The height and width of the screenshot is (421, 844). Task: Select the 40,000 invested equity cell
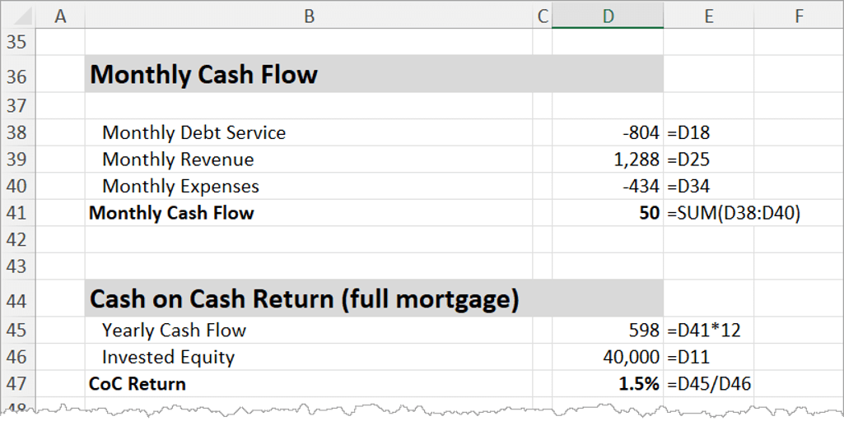point(632,357)
